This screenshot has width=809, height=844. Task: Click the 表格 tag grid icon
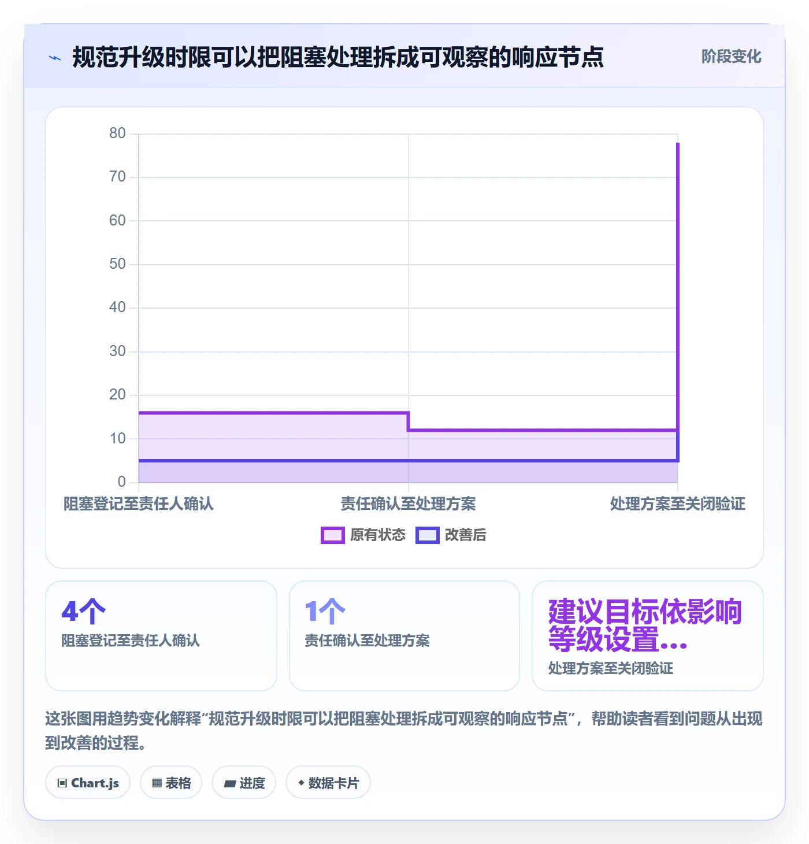[157, 783]
